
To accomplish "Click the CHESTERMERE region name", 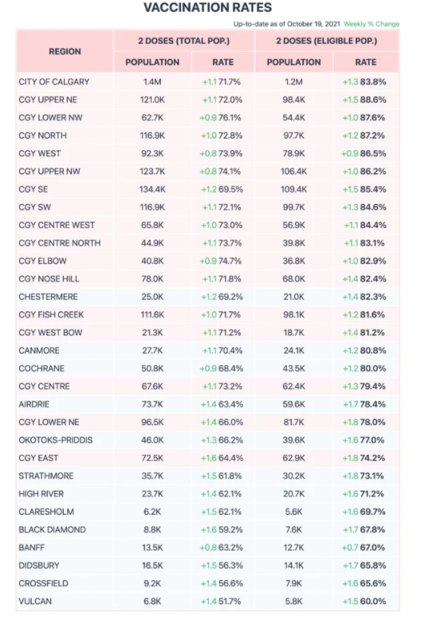I will [48, 297].
